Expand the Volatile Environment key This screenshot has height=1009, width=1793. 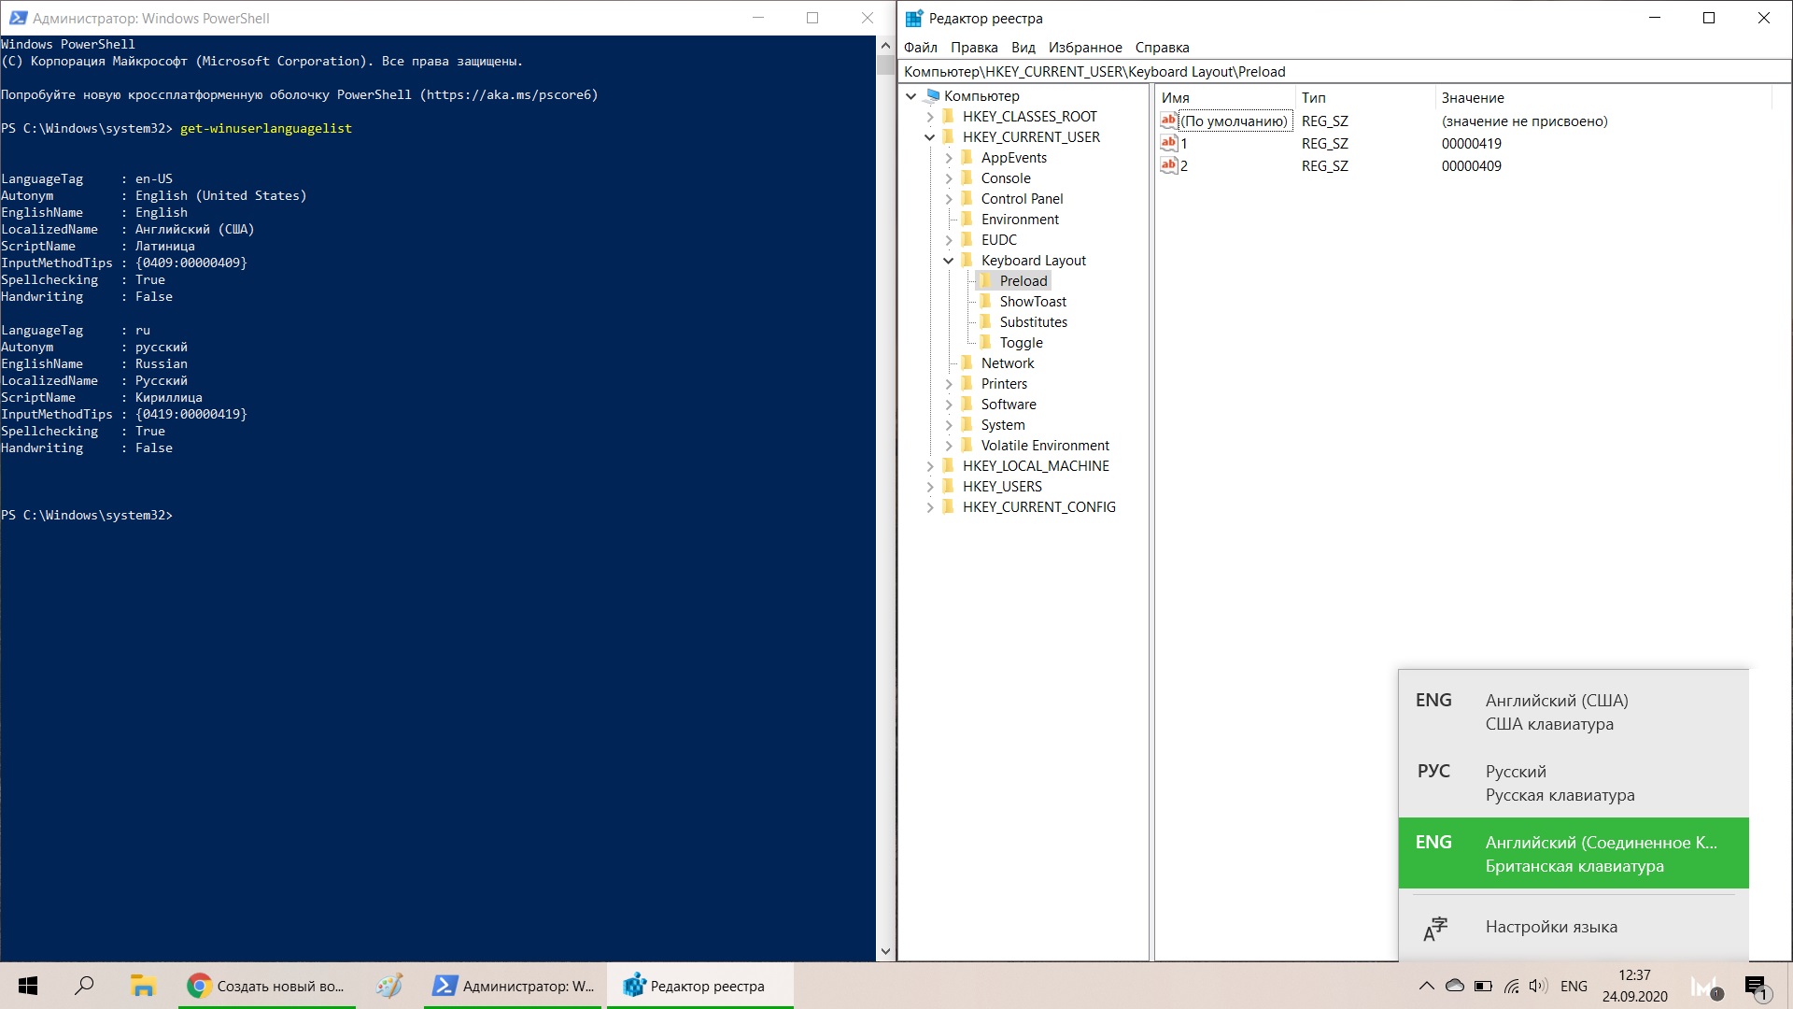[x=949, y=446]
